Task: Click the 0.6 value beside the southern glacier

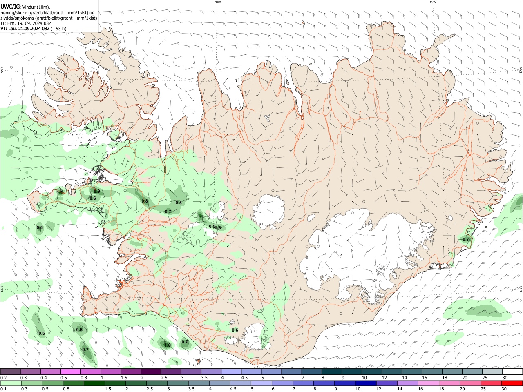Action: point(235,330)
